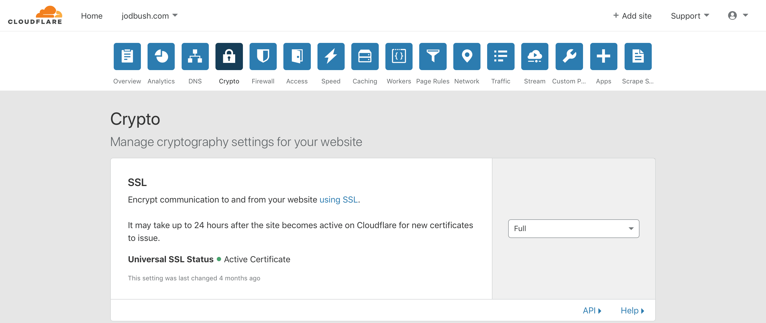Screen dimensions: 766x323
Task: Open the Overview section icon
Action: point(127,56)
